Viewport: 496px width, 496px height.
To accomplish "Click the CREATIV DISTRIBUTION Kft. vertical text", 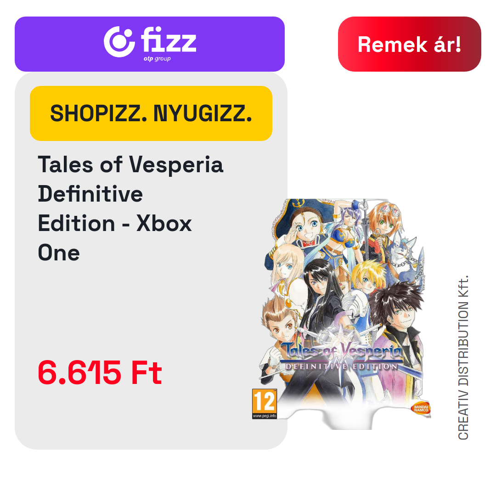I will (x=463, y=357).
